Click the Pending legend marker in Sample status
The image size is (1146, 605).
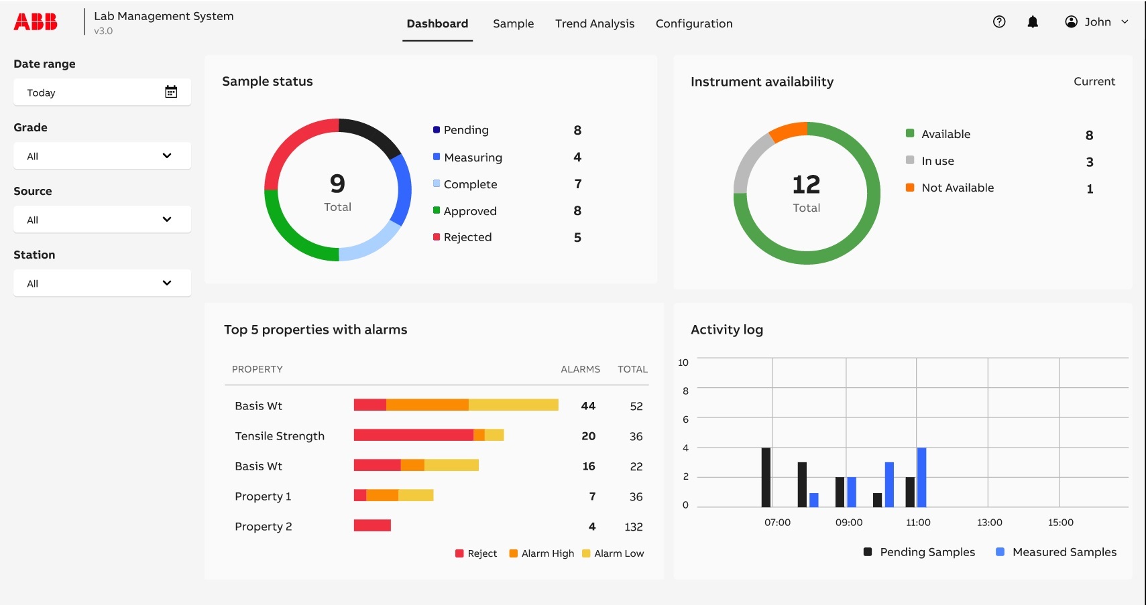(x=437, y=130)
